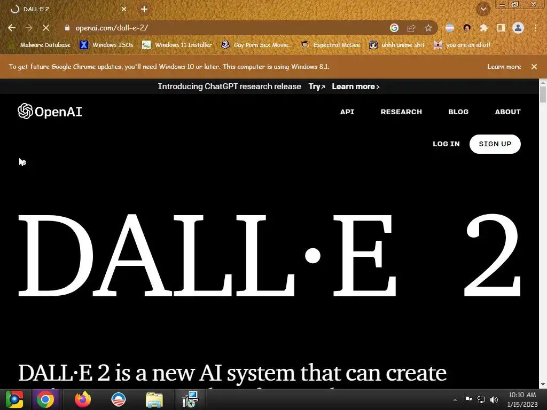This screenshot has width=547, height=410.
Task: Open Espectral McGee bookmark
Action: (330, 45)
